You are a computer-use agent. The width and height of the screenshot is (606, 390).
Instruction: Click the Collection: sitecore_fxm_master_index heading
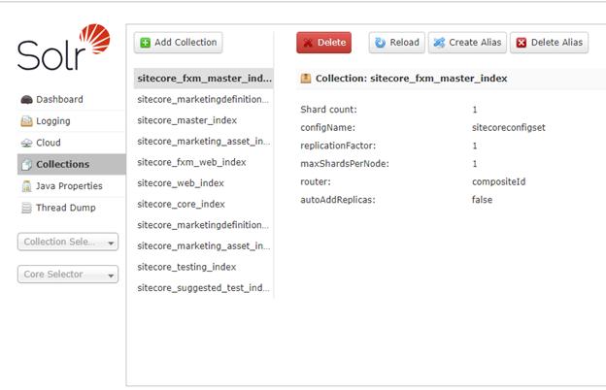411,79
